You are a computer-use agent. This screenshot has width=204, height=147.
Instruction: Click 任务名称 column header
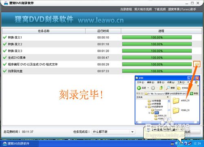pos(44,31)
